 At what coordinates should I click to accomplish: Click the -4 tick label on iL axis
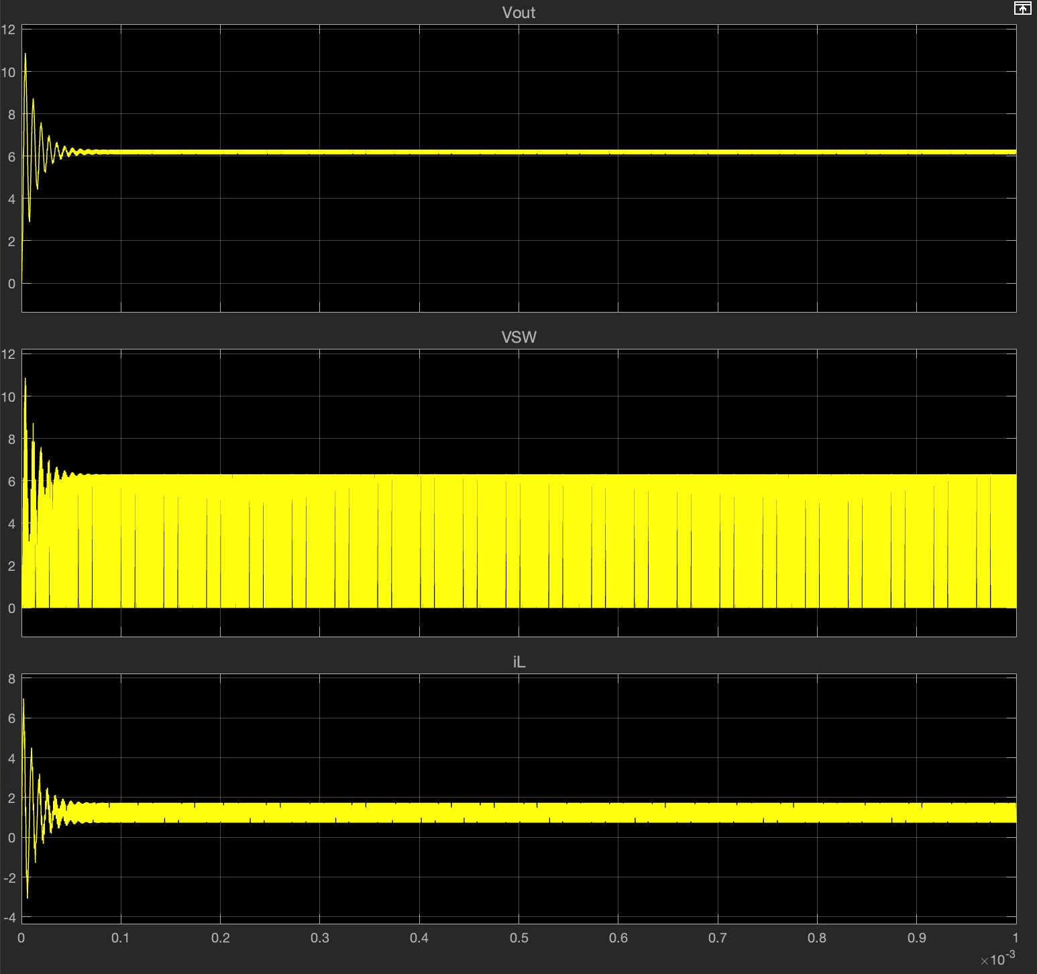(9, 917)
